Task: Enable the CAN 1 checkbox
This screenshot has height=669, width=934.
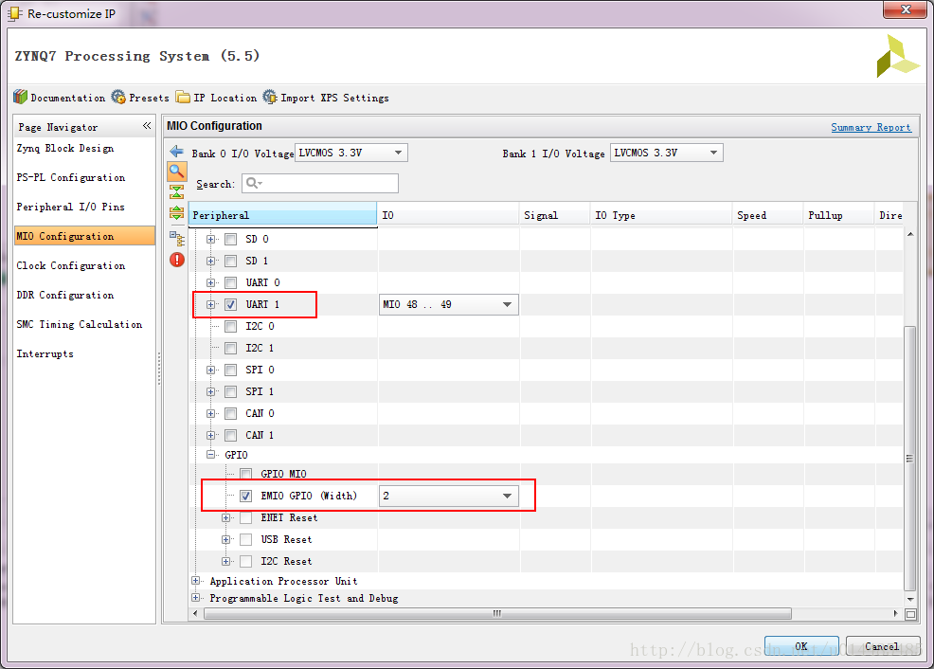Action: 231,435
